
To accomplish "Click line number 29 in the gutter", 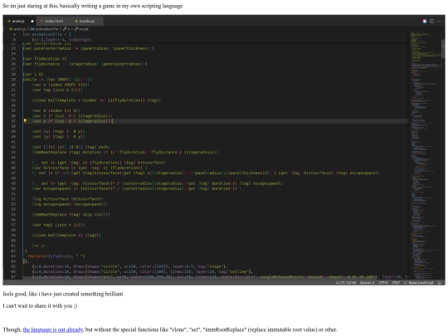I will pyautogui.click(x=13, y=80).
